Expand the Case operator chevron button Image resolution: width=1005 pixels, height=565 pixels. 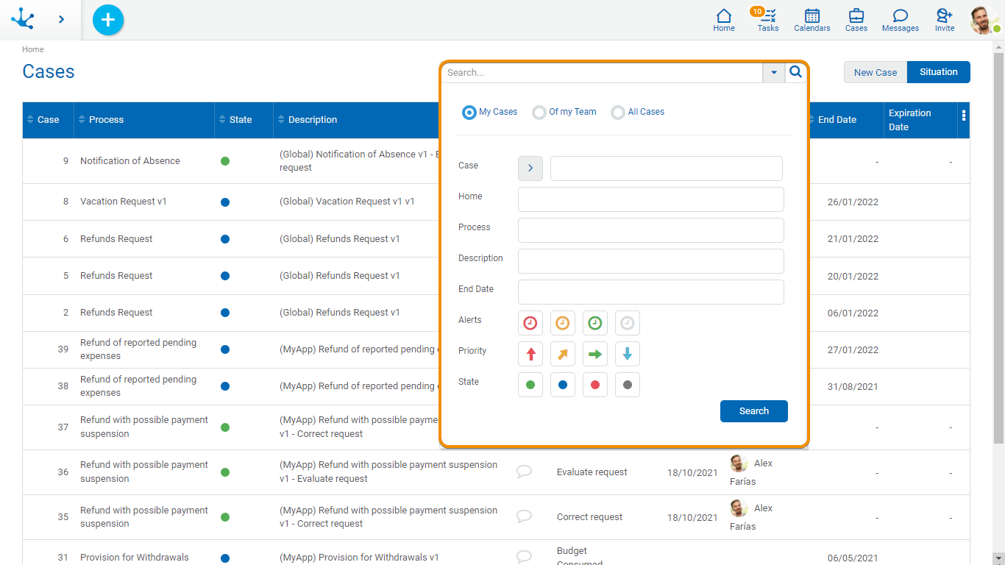point(530,168)
